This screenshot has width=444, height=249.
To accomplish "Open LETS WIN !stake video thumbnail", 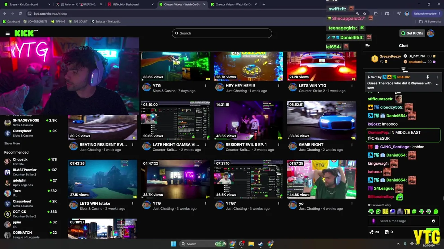I will pos(102,179).
